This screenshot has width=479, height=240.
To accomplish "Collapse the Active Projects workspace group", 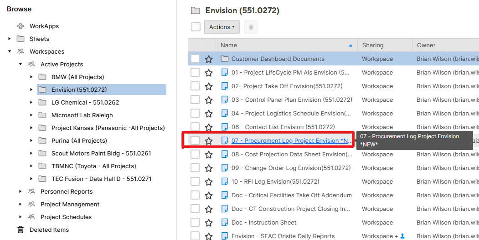I will (x=21, y=65).
